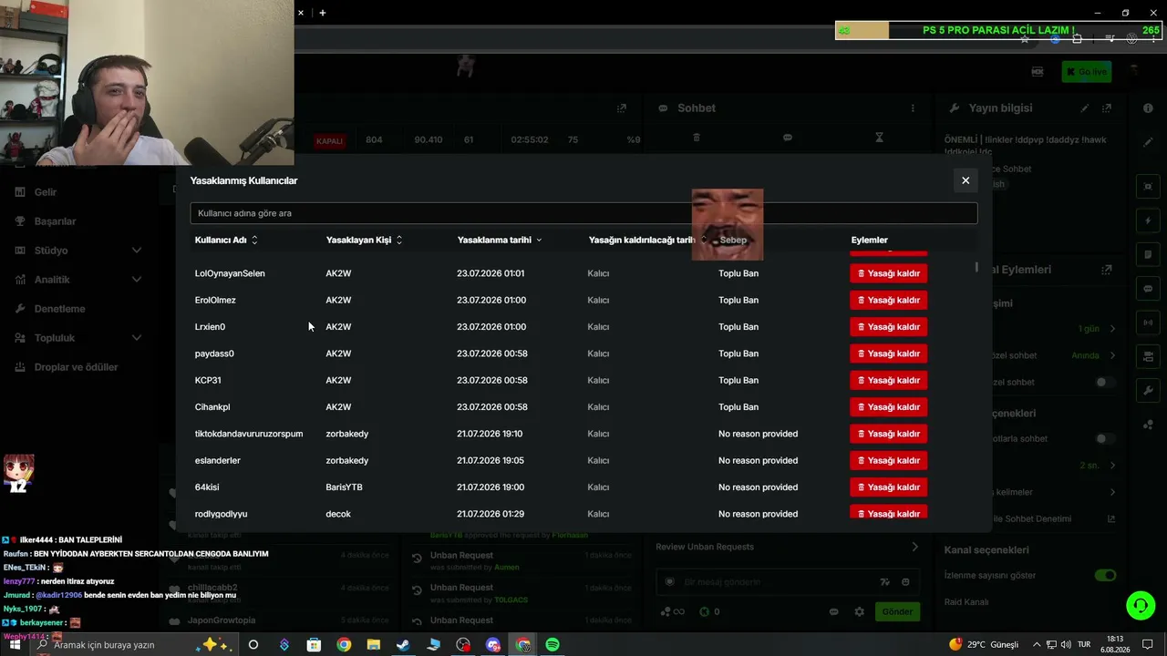Open Spotify from the taskbar

[x=553, y=645]
